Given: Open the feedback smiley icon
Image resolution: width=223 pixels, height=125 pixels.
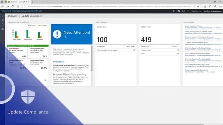Looking at the screenshot, I should pyautogui.click(x=184, y=11).
